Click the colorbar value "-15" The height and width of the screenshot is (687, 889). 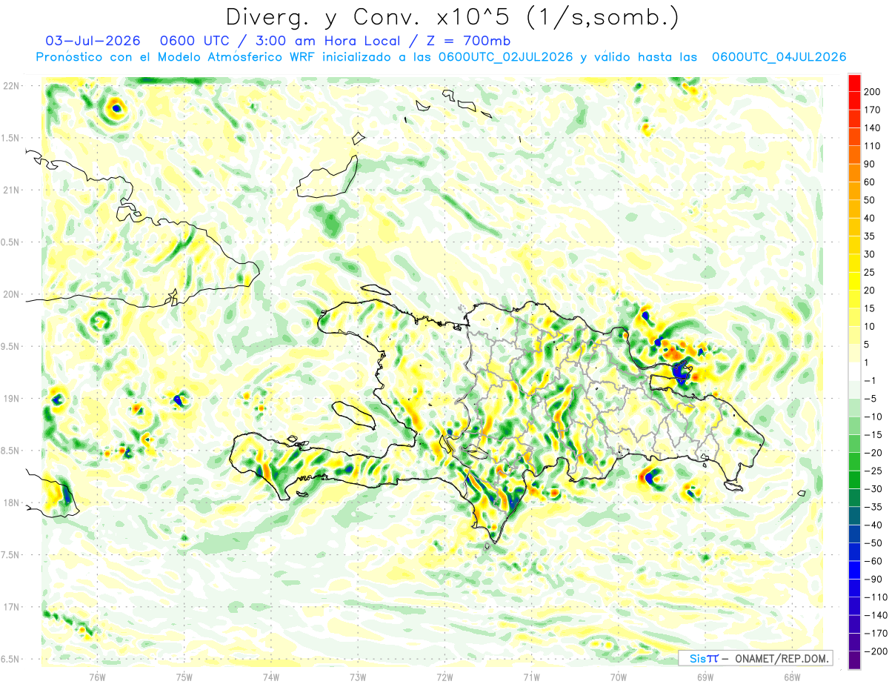pos(875,435)
